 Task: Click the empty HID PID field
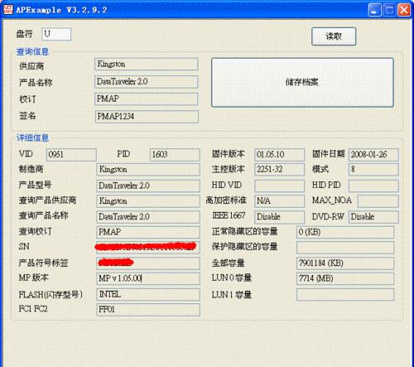373,186
